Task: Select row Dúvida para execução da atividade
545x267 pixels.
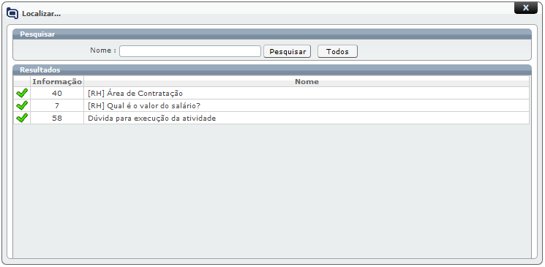Action: pyautogui.click(x=271, y=119)
